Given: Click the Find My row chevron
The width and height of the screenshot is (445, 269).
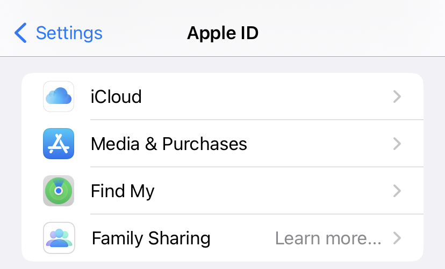Looking at the screenshot, I should [397, 191].
